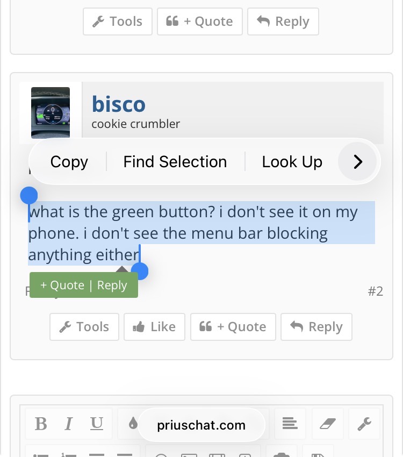The image size is (403, 457).
Task: Click the eraser remove-formatting icon
Action: (x=327, y=424)
